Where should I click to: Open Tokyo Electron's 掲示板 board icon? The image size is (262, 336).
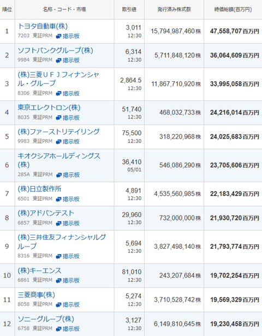(68, 118)
